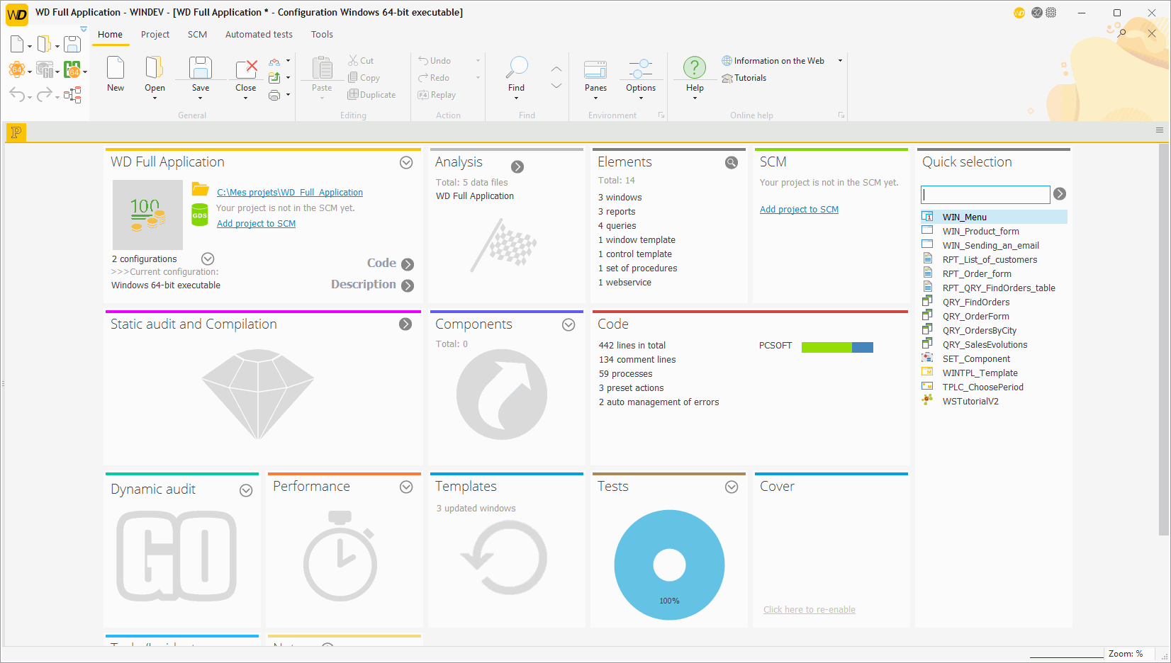Click Add project to SCM in SCM widget
1171x663 pixels.
(799, 210)
